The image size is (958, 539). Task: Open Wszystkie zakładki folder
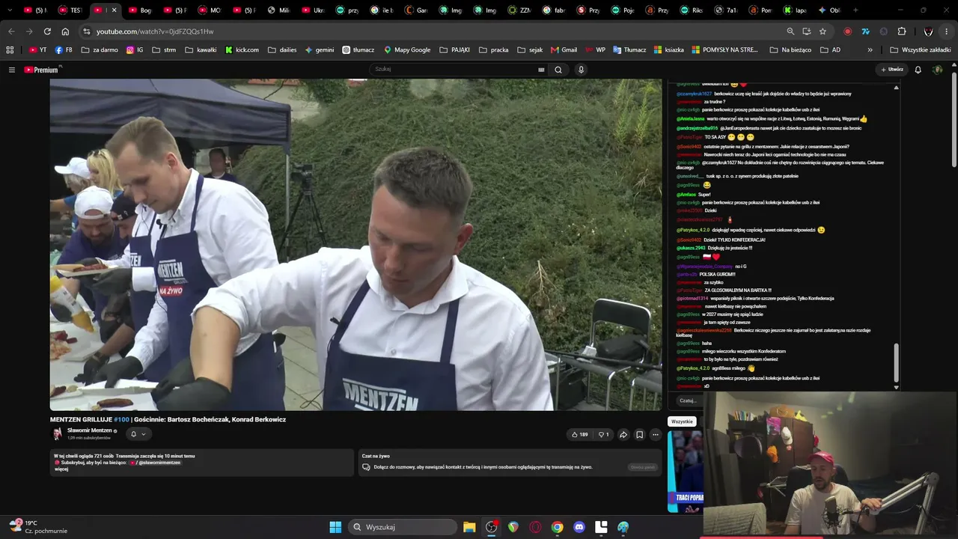click(x=921, y=49)
